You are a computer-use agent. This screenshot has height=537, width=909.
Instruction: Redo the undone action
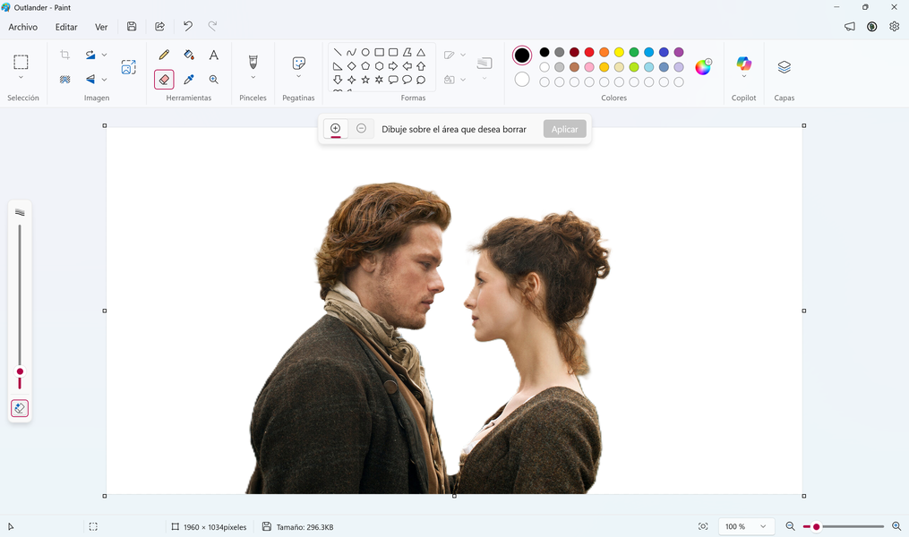pos(213,26)
